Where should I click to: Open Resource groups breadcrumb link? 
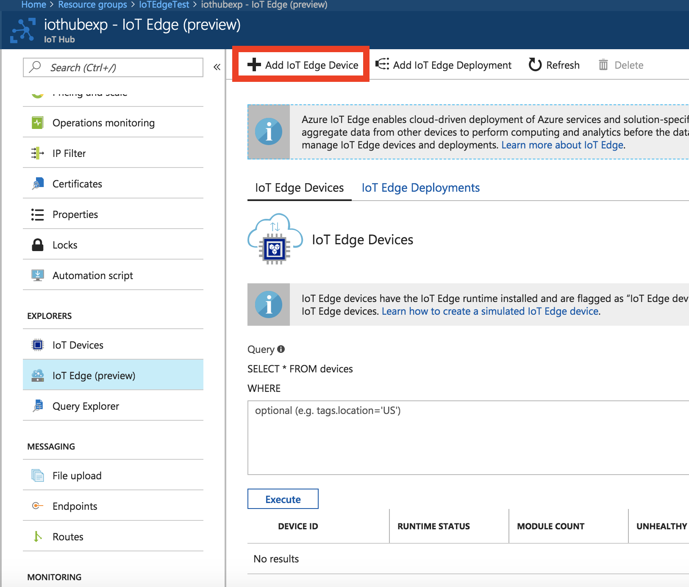(x=92, y=5)
